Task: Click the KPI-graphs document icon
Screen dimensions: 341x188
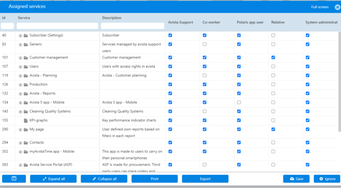Action: point(26,120)
